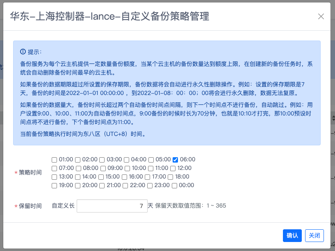
Task: Click the 关闭 button
Action: (314, 235)
